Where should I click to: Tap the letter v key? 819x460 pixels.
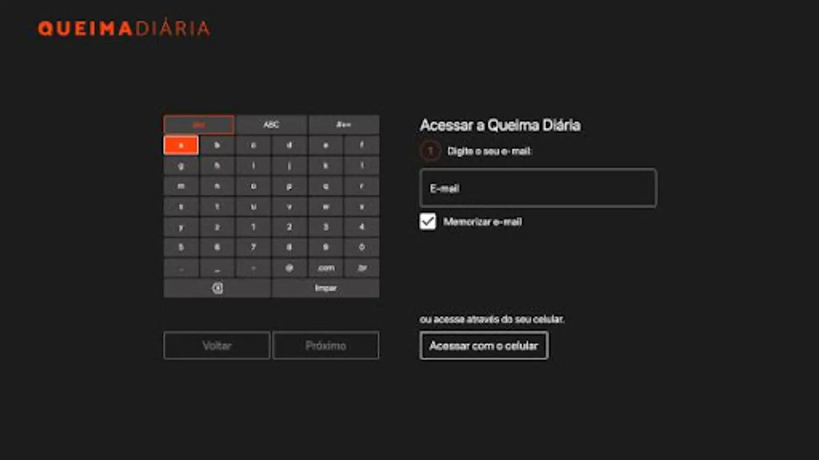point(289,206)
